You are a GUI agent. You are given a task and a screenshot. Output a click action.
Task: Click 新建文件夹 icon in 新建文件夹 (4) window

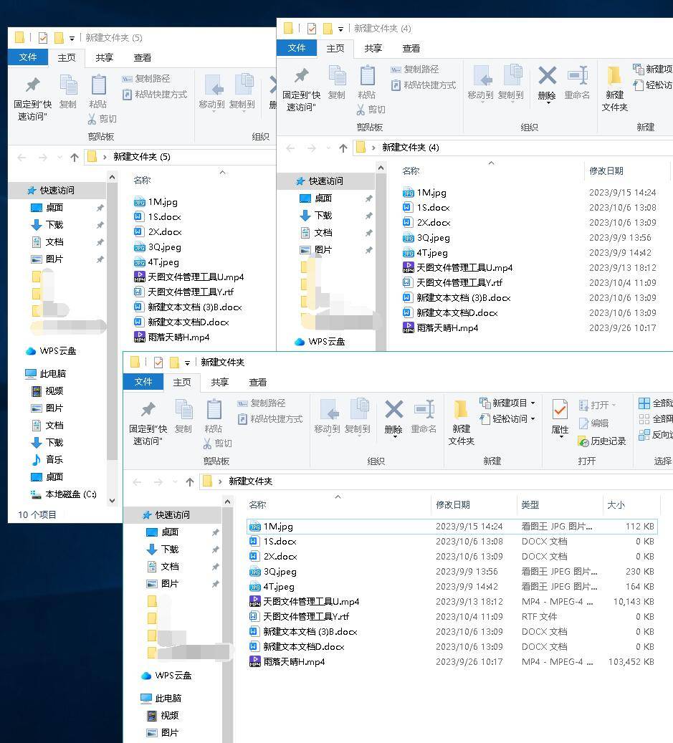tap(615, 76)
